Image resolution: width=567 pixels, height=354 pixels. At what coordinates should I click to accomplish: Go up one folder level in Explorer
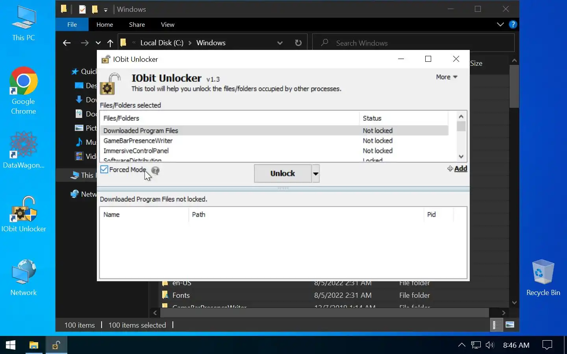pos(110,43)
